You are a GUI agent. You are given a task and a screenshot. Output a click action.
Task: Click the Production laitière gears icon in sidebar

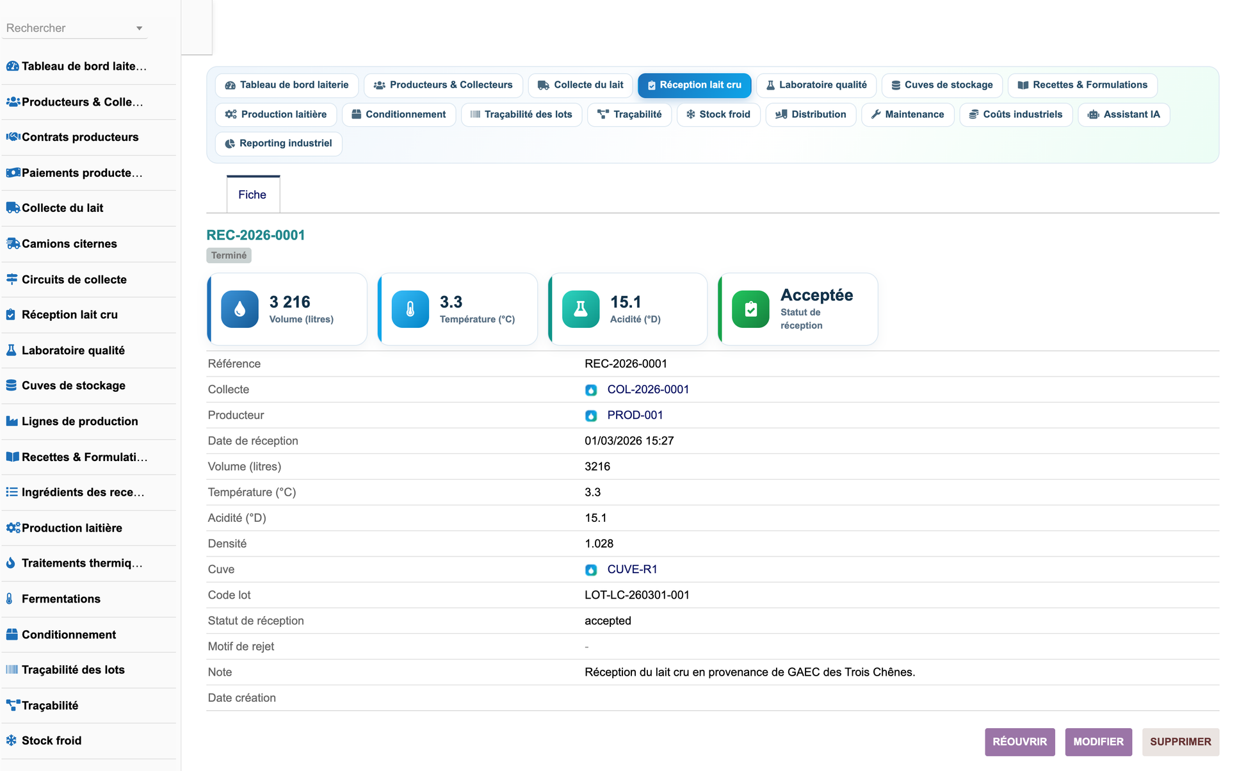click(x=12, y=528)
